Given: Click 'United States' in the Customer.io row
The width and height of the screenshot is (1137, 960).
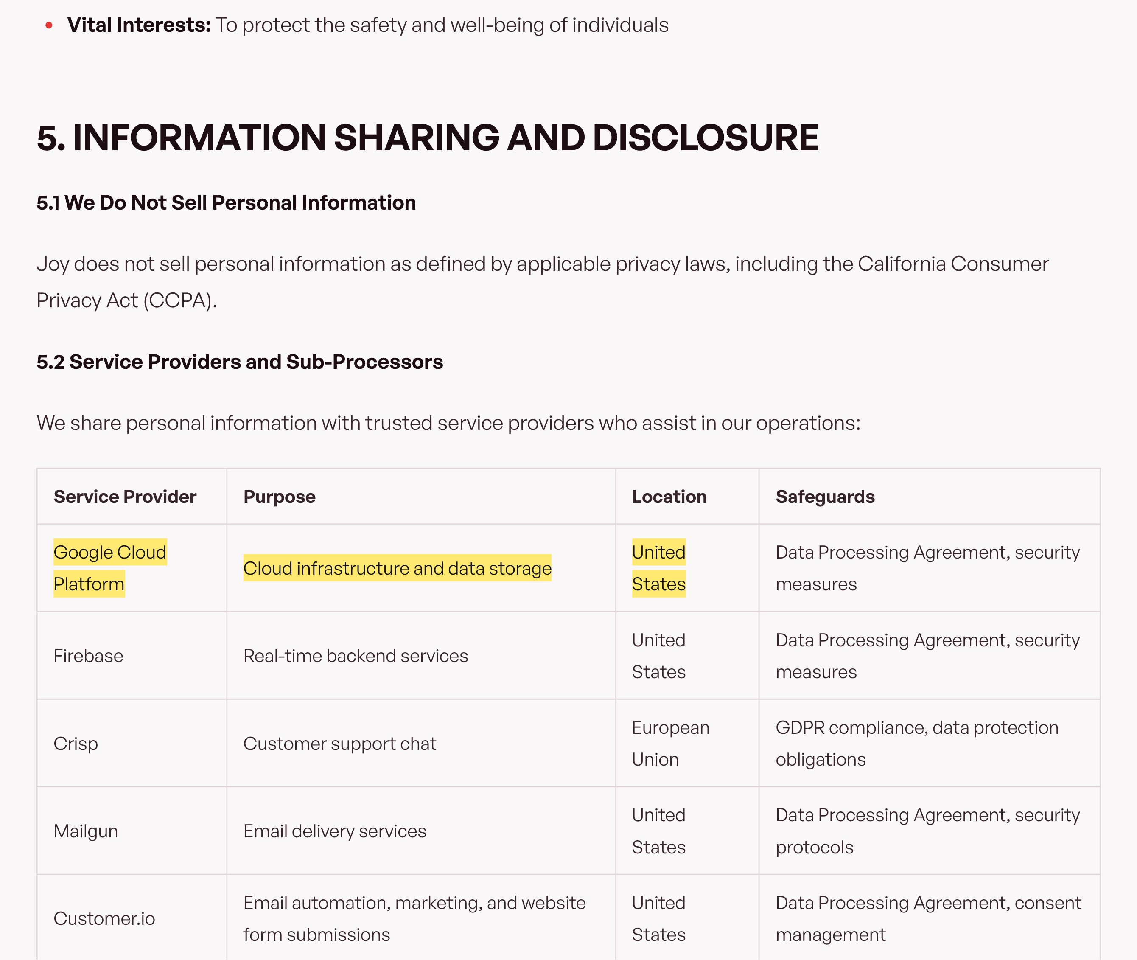Looking at the screenshot, I should (x=659, y=919).
